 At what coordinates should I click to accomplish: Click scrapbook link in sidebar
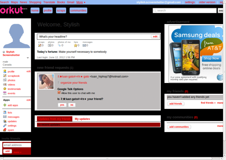coord(14,76)
